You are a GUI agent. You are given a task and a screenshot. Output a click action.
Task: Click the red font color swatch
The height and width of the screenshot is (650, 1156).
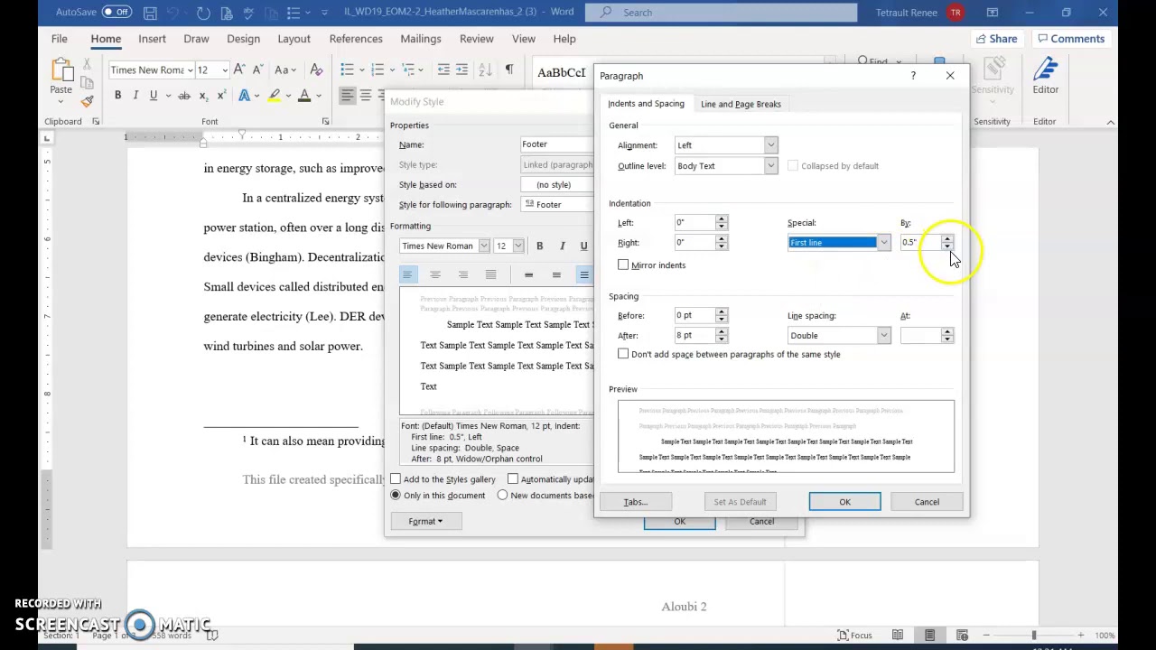pos(304,96)
